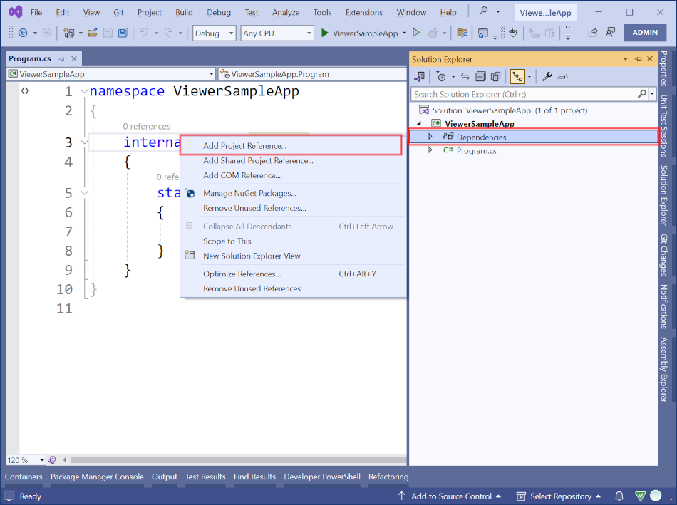The image size is (677, 505).
Task: Open the Package Manager Console tab
Action: point(97,477)
